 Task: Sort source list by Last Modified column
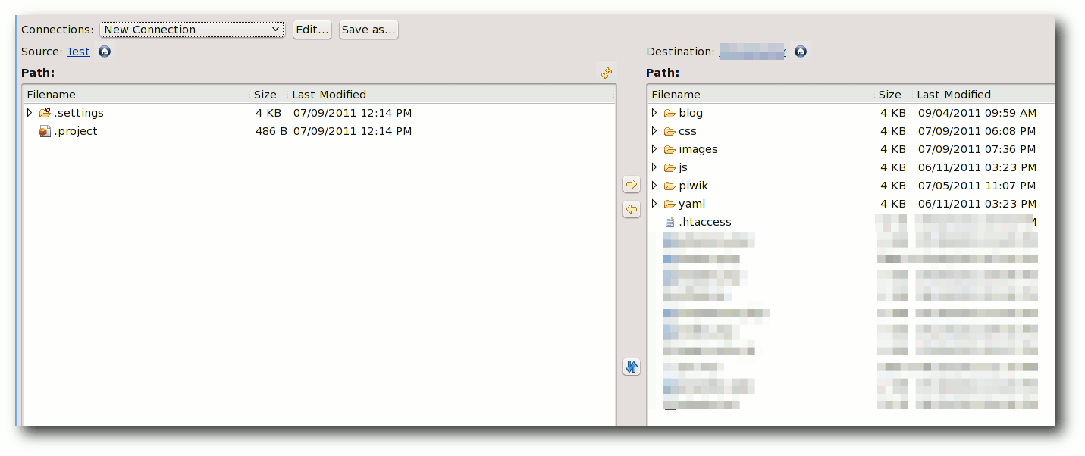329,95
